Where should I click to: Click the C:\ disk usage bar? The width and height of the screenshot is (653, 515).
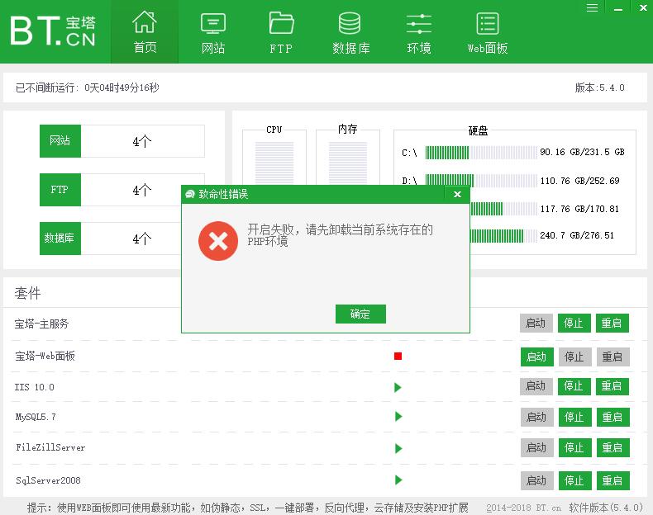(481, 153)
